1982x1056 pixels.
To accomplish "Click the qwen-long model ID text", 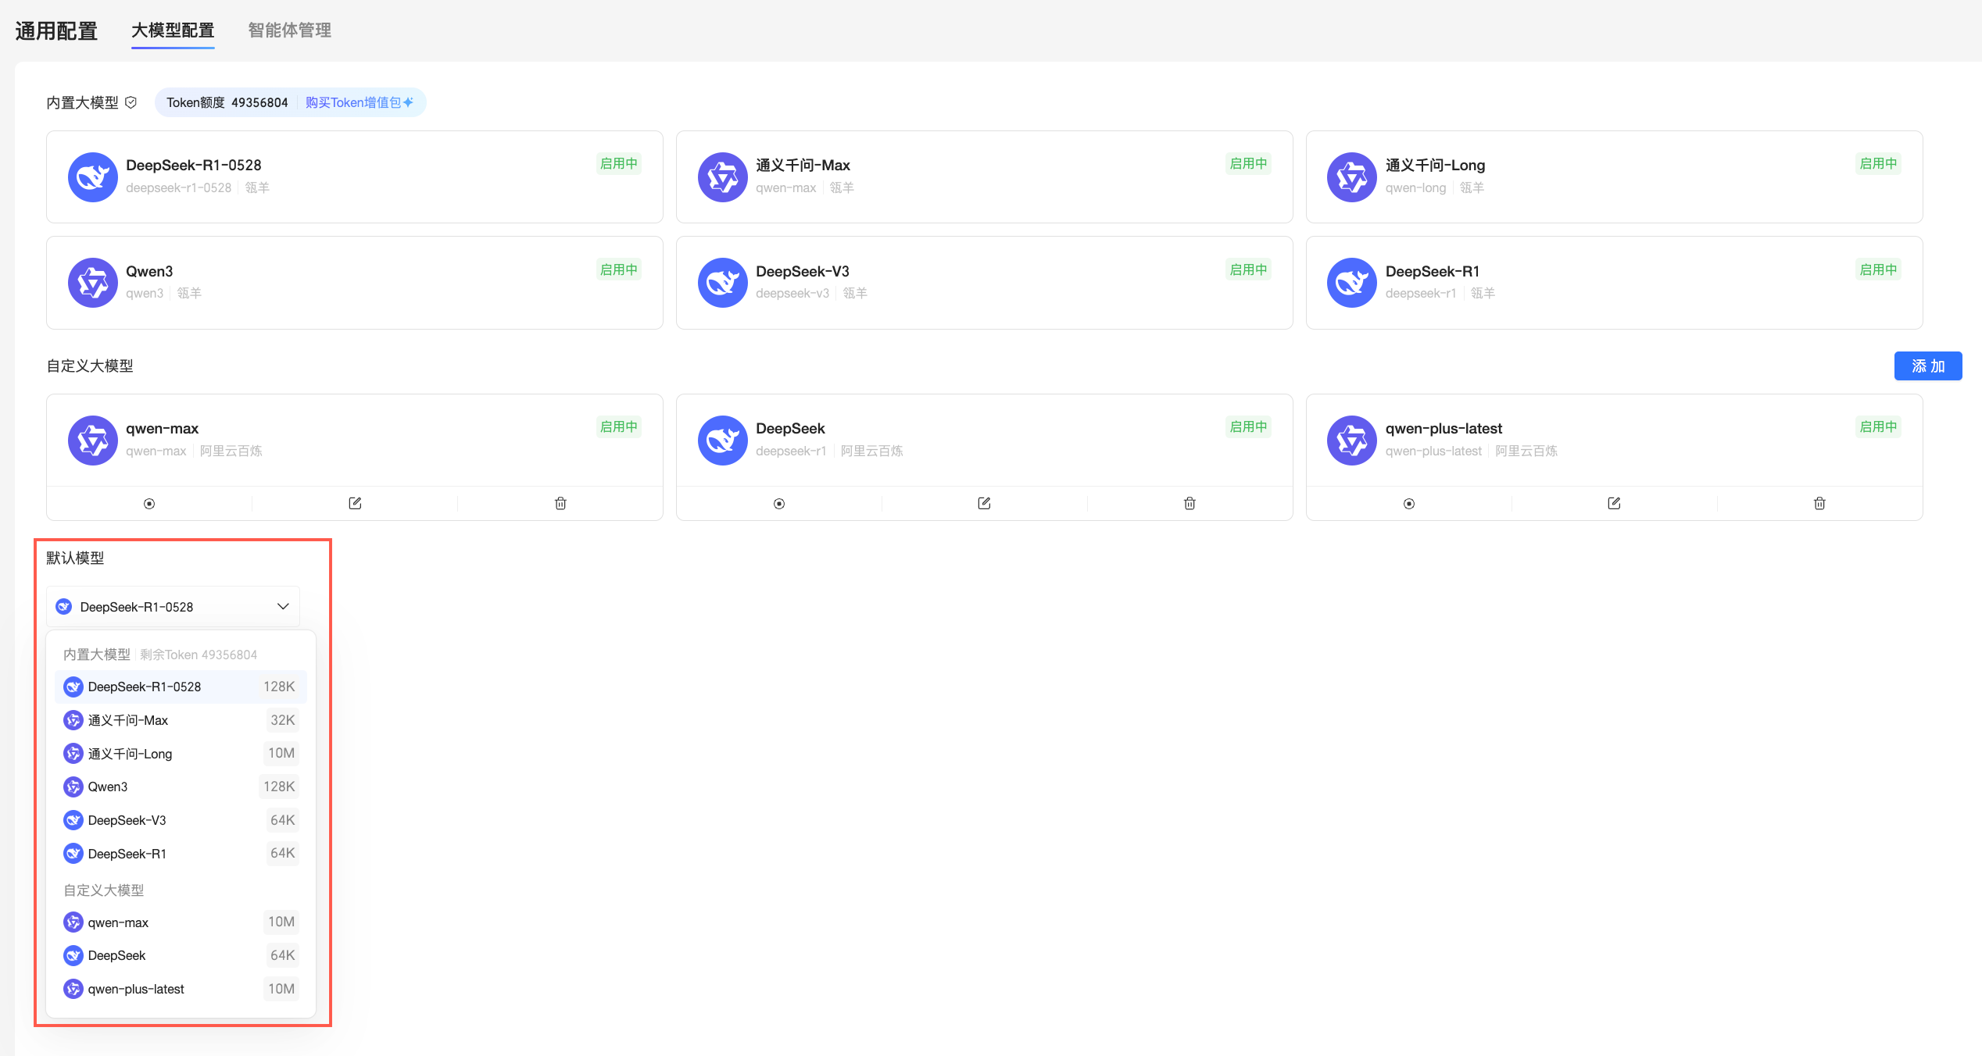I will [x=1415, y=187].
